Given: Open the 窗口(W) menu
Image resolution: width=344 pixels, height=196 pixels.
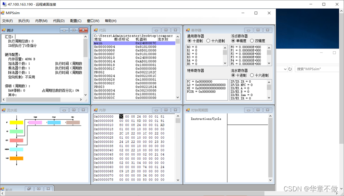Looking at the screenshot, I should pyautogui.click(x=93, y=21).
